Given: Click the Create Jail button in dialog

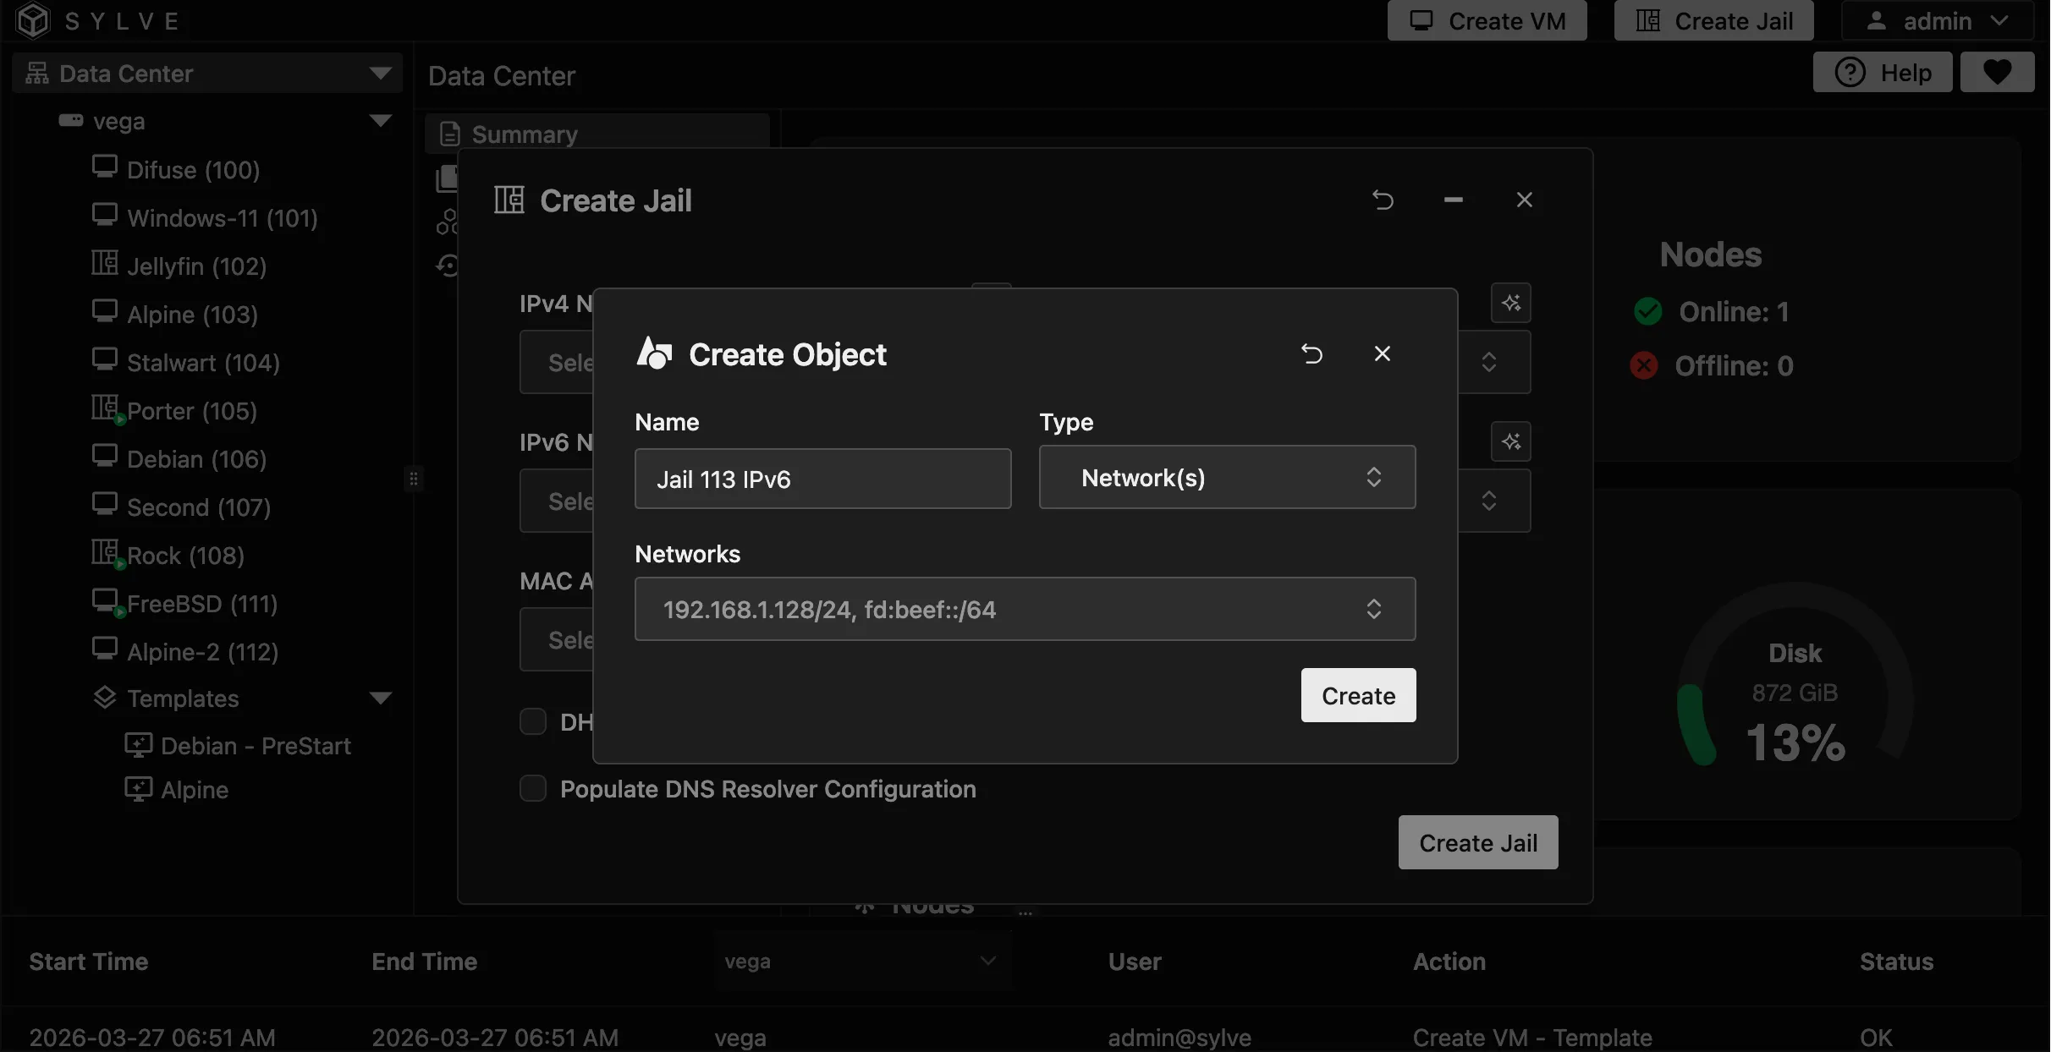Looking at the screenshot, I should pyautogui.click(x=1476, y=842).
